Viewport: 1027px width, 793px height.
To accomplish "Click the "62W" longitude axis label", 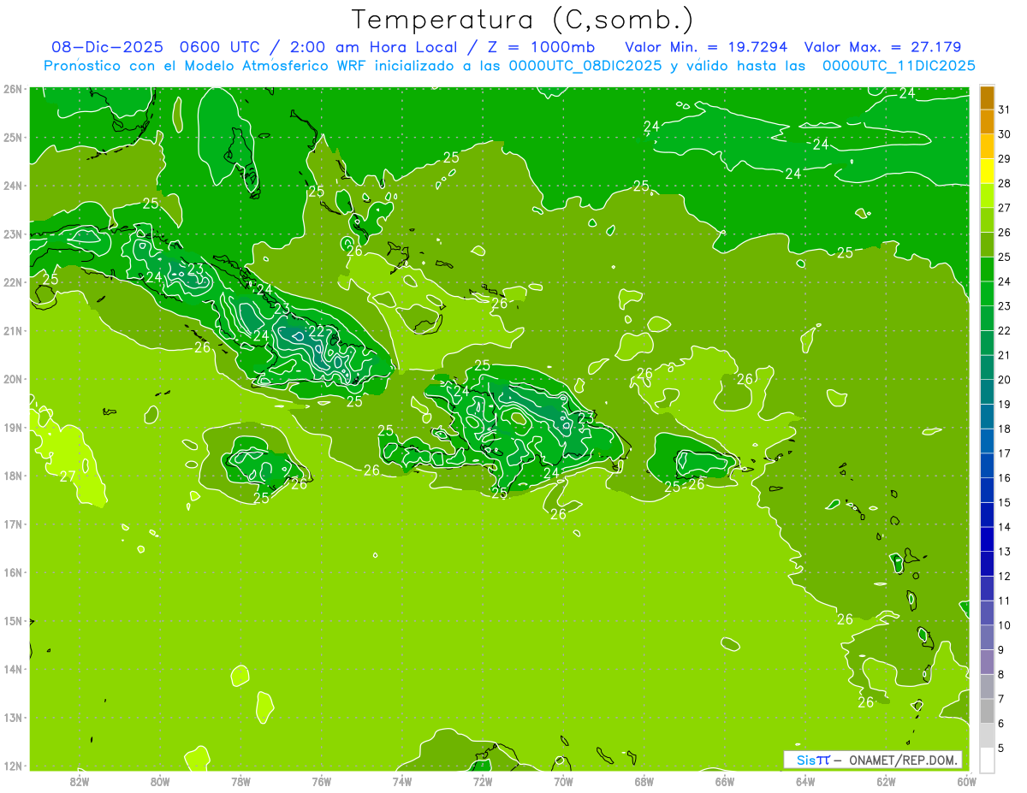I will click(886, 781).
